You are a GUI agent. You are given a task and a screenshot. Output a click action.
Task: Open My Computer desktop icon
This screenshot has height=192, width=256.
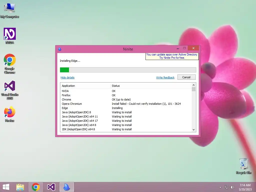(x=10, y=10)
